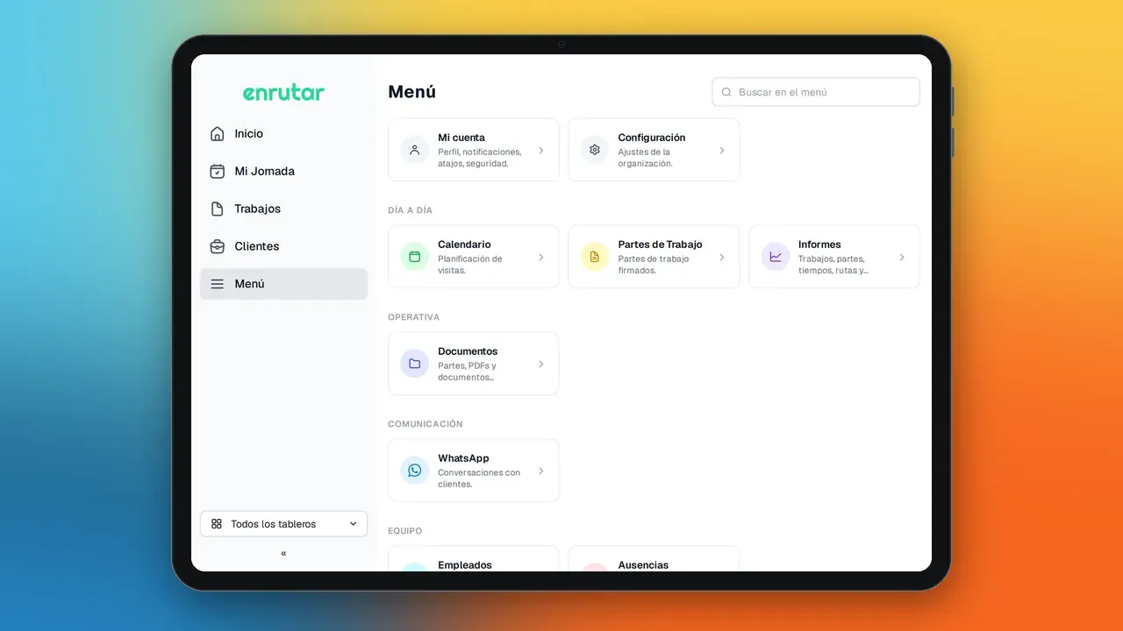Viewport: 1123px width, 631px height.
Task: Focus the Buscar en el menú search field
Action: click(x=816, y=92)
